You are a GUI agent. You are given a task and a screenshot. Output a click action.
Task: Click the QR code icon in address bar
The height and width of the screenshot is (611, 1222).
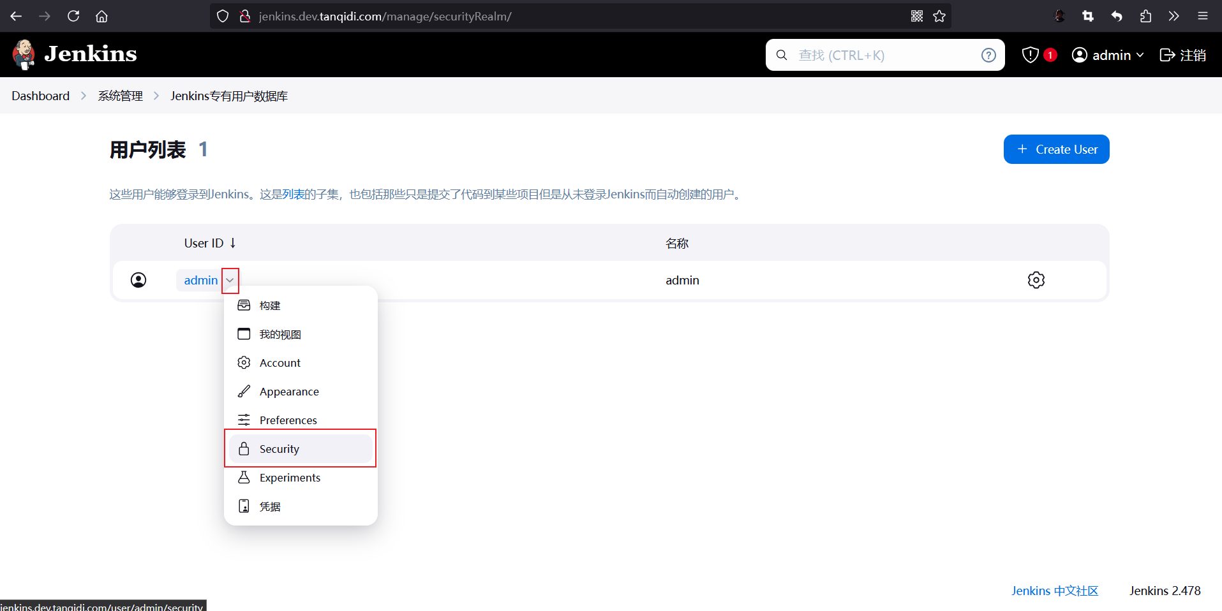point(917,16)
